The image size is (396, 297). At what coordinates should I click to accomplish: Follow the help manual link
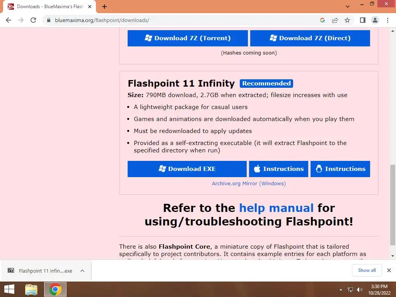click(276, 208)
